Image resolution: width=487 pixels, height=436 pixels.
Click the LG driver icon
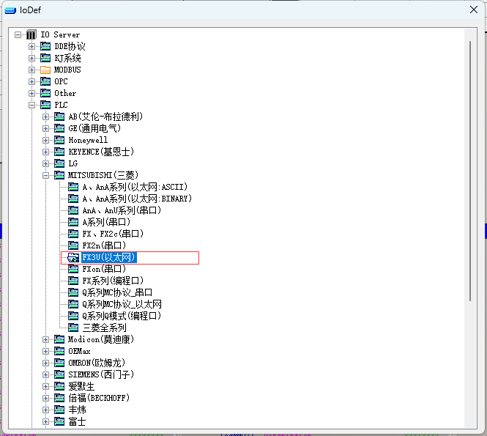(59, 163)
